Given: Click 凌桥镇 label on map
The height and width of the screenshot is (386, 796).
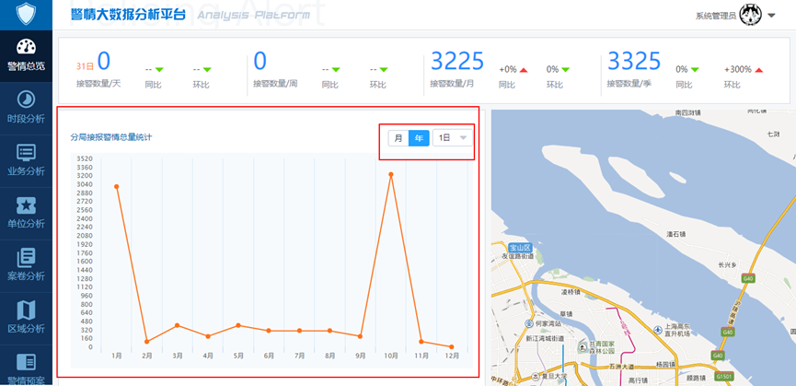Looking at the screenshot, I should click(x=571, y=292).
